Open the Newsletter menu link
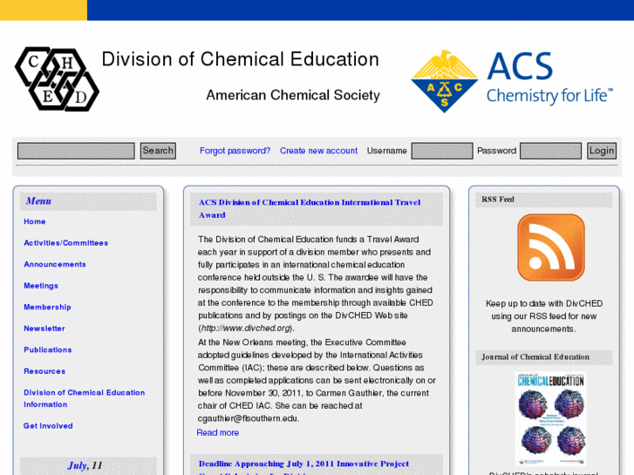Screen dimensions: 634x475 [x=44, y=329]
